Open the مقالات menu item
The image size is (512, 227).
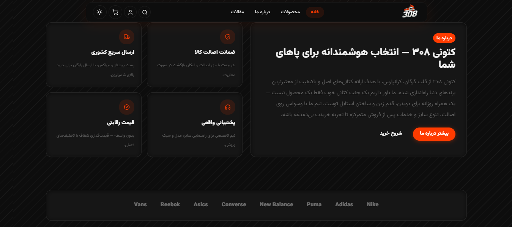click(237, 12)
